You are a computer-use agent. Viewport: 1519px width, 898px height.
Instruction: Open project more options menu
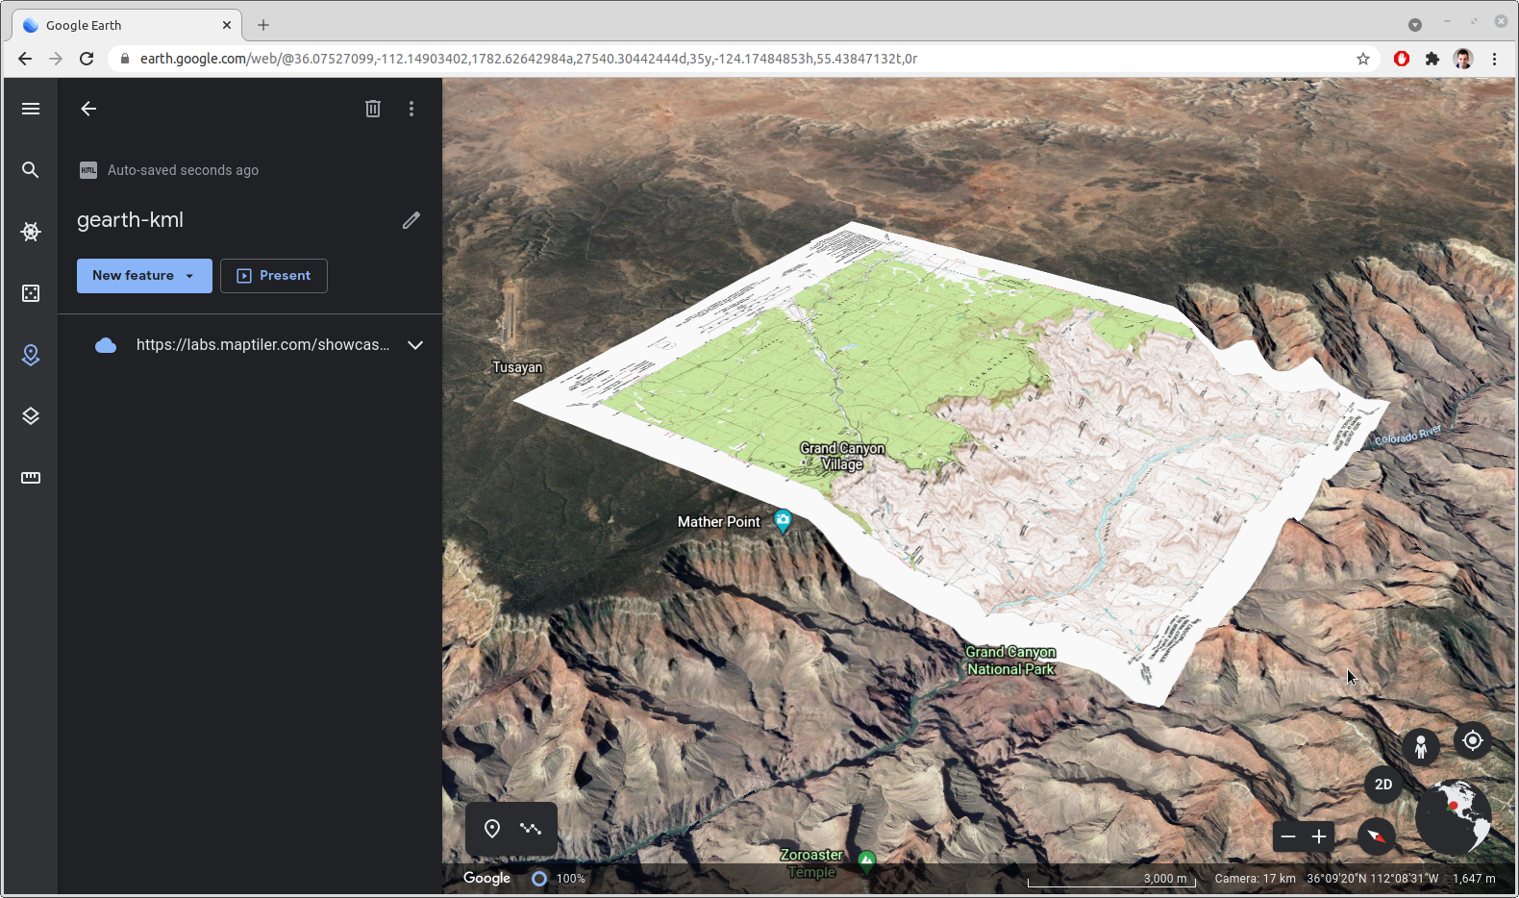411,109
